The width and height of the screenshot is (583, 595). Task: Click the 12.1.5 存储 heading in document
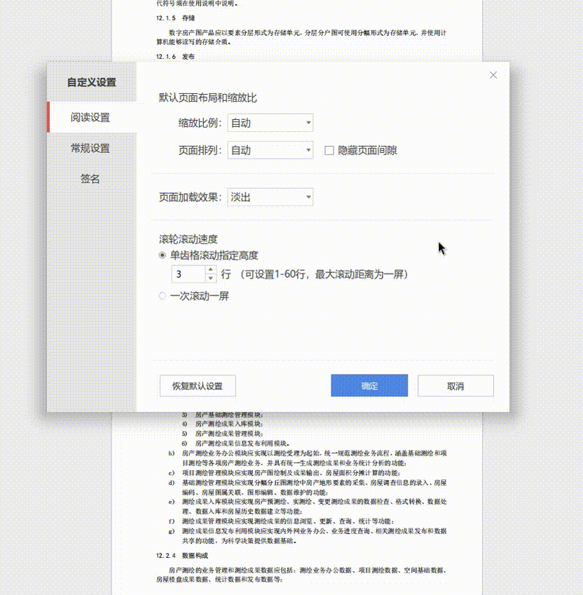click(x=175, y=18)
